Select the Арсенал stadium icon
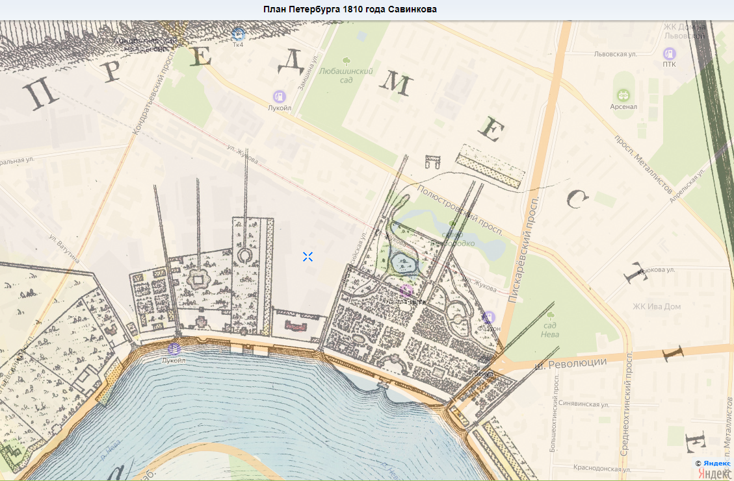This screenshot has width=734, height=481. 623,95
